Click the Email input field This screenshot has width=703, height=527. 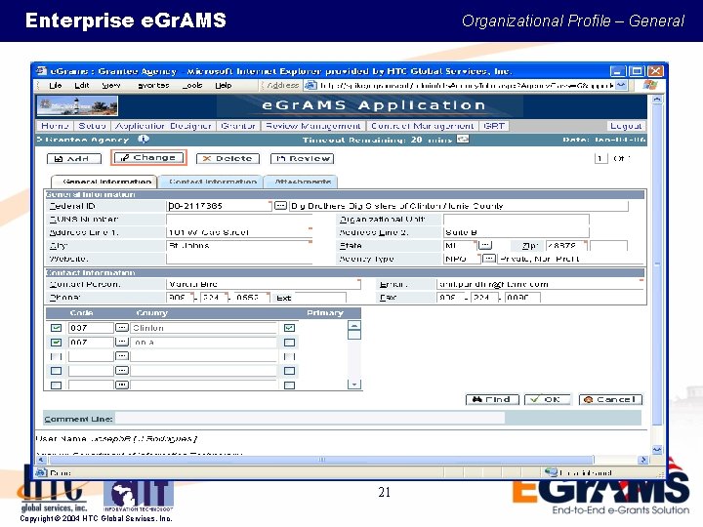point(540,284)
